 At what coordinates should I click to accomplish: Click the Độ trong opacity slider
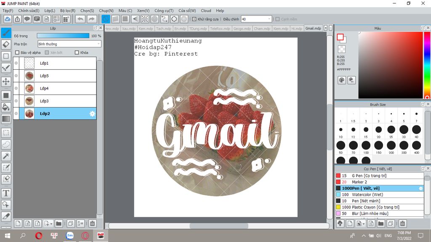pyautogui.click(x=63, y=36)
